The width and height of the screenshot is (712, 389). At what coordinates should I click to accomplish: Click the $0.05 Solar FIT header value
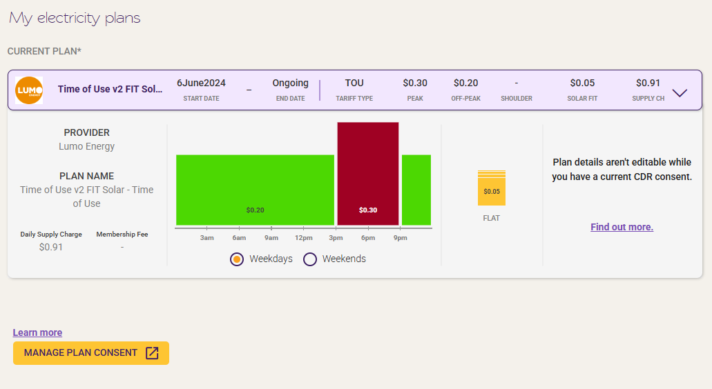(x=582, y=83)
